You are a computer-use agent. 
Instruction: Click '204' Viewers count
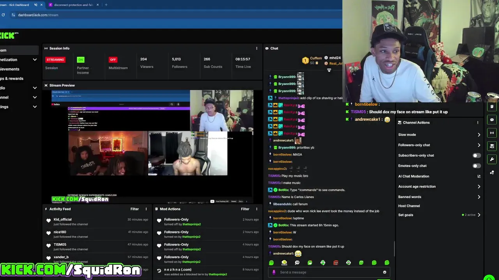coord(143,59)
